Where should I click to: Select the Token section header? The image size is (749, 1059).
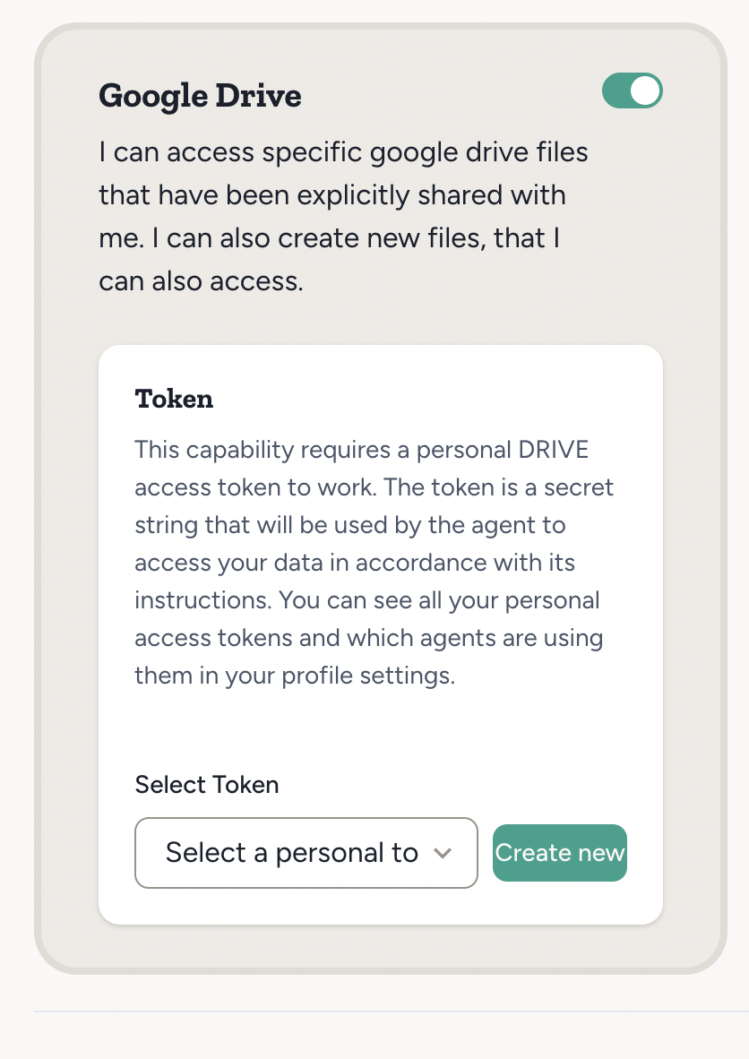(174, 400)
